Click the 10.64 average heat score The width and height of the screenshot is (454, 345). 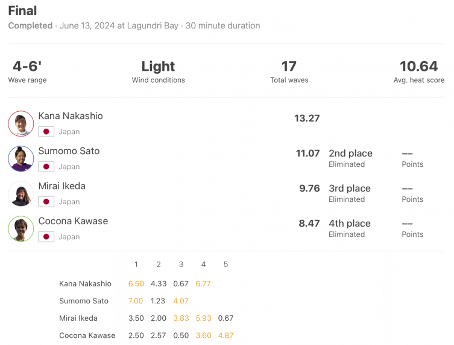coord(418,66)
